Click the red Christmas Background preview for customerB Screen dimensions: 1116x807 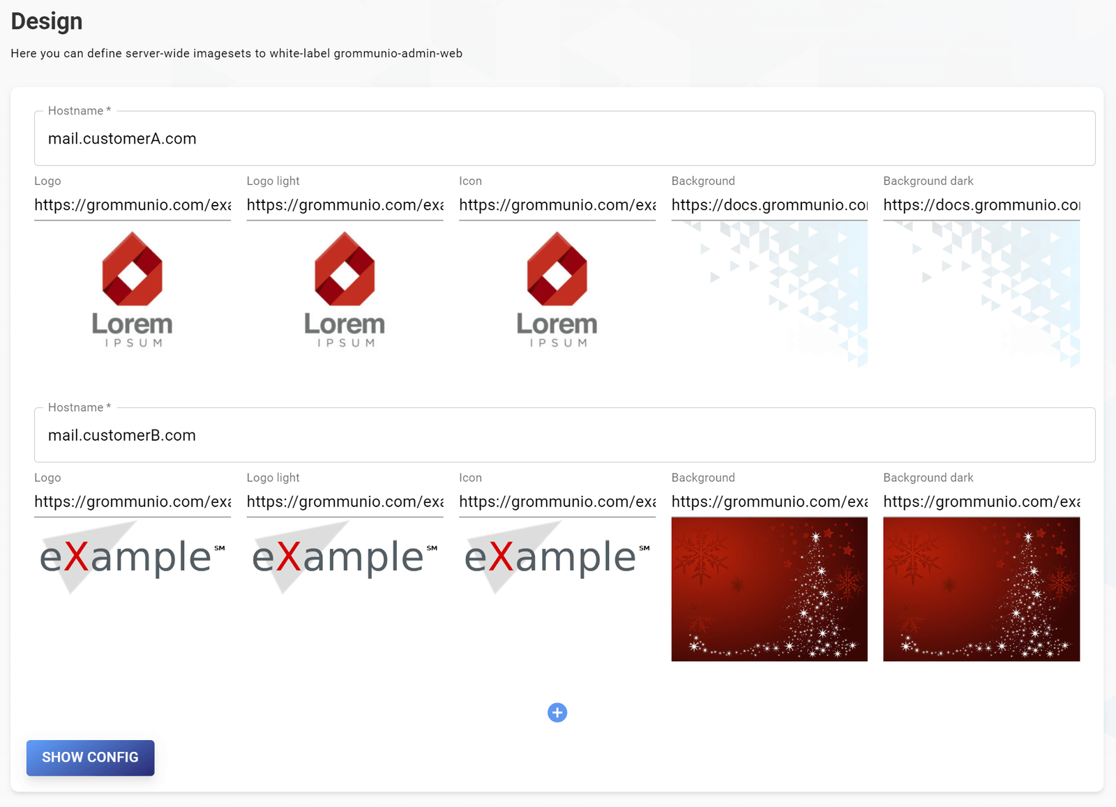(769, 589)
